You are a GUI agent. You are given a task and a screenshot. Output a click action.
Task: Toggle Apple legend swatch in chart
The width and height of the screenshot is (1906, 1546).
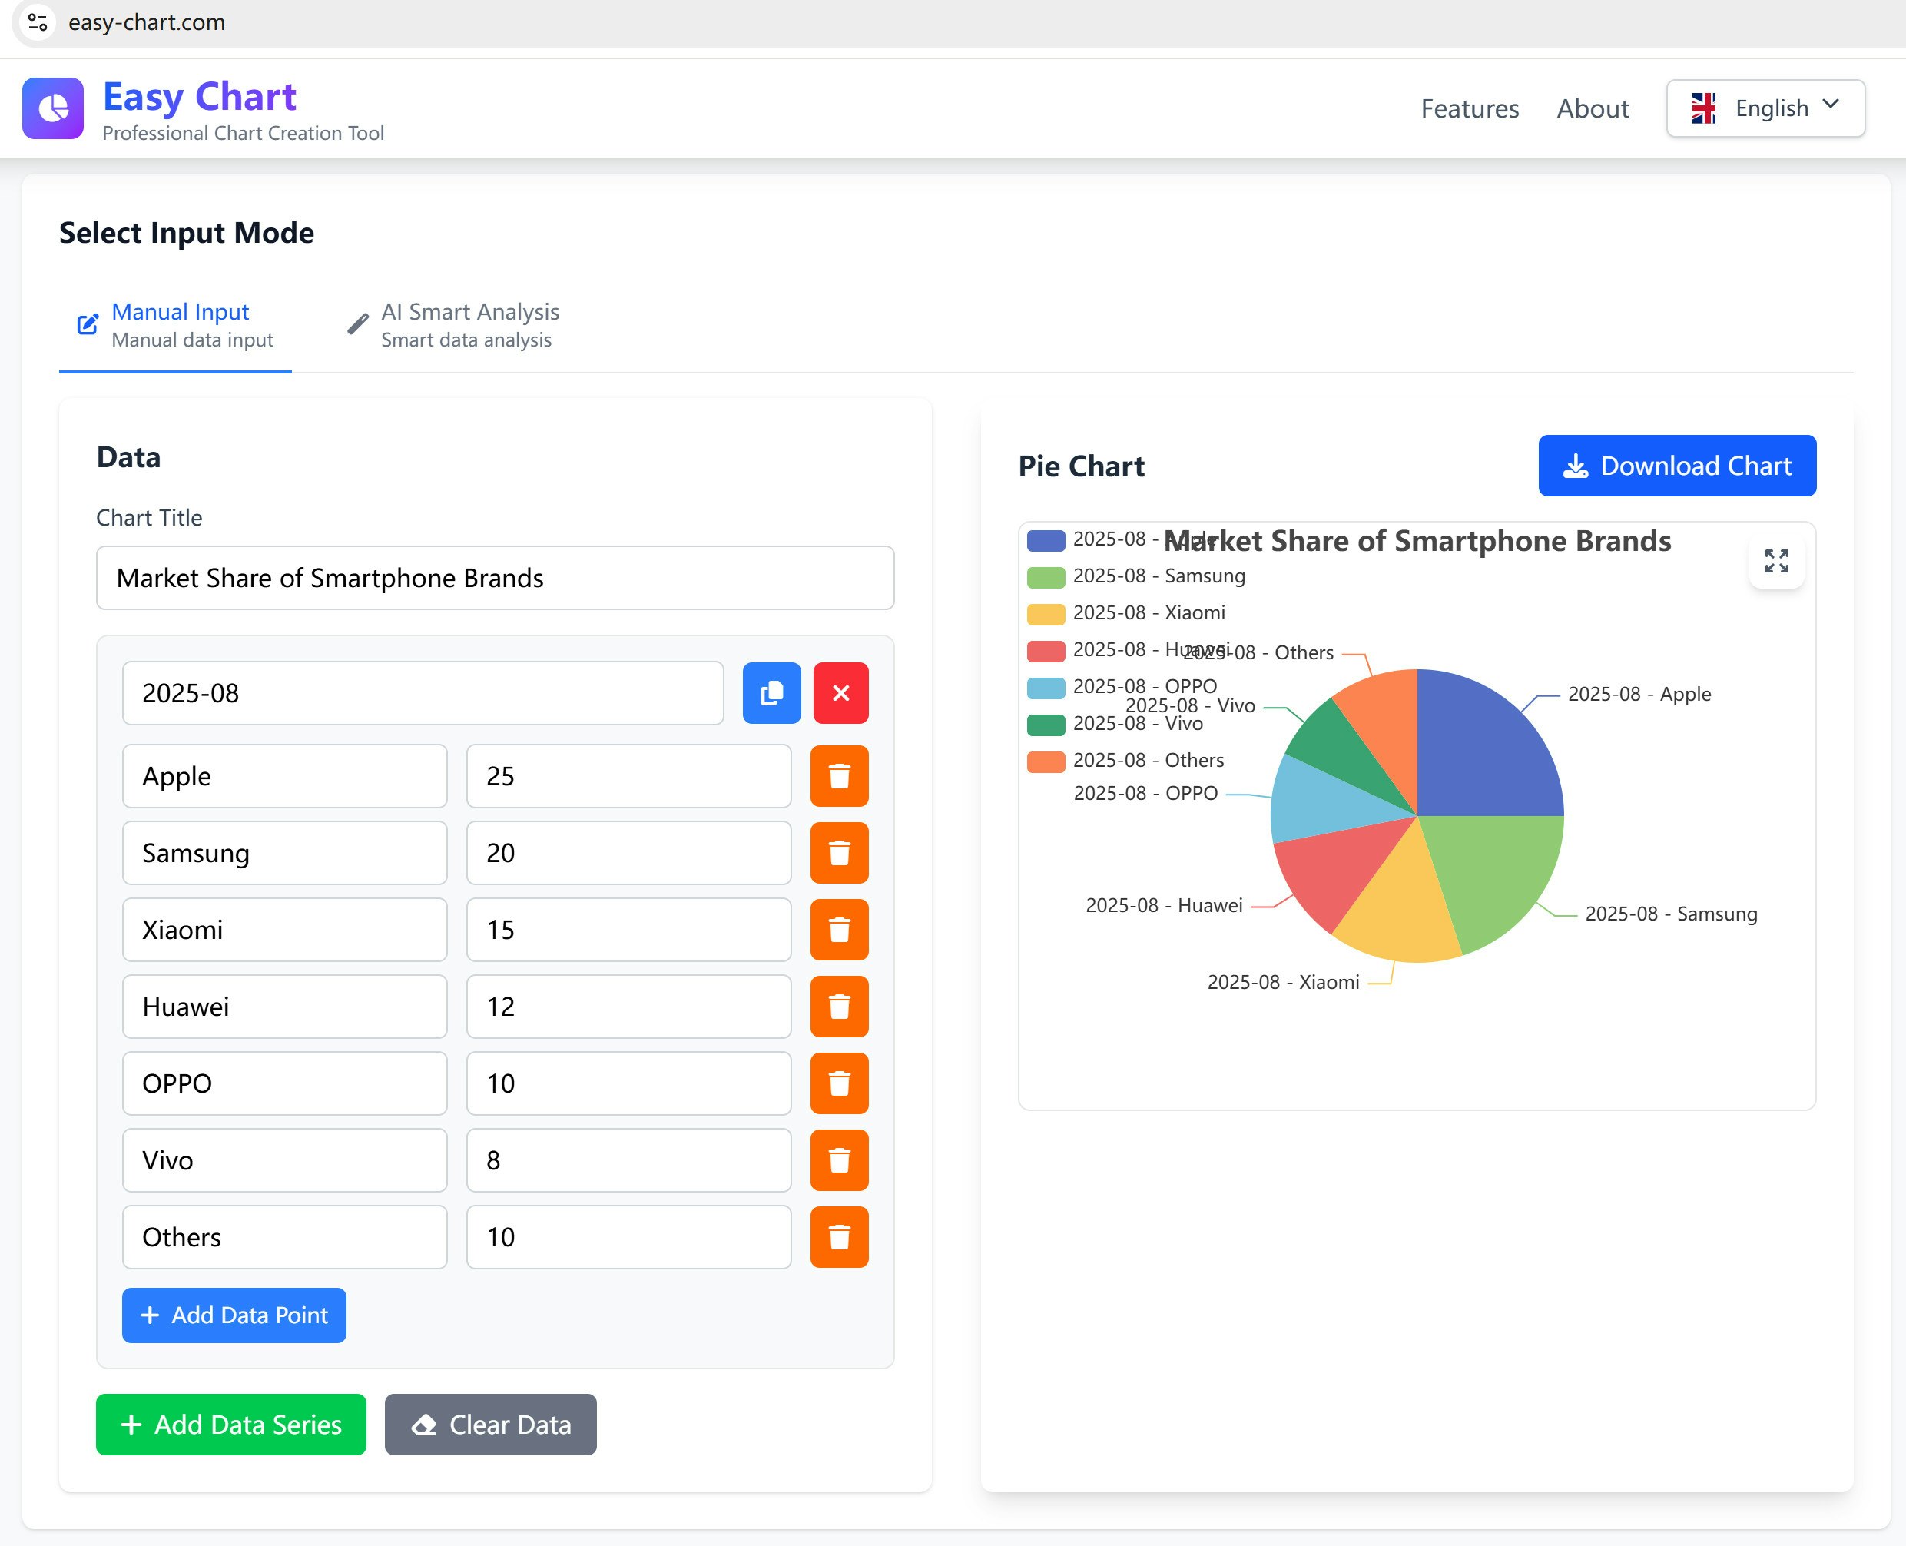point(1046,541)
